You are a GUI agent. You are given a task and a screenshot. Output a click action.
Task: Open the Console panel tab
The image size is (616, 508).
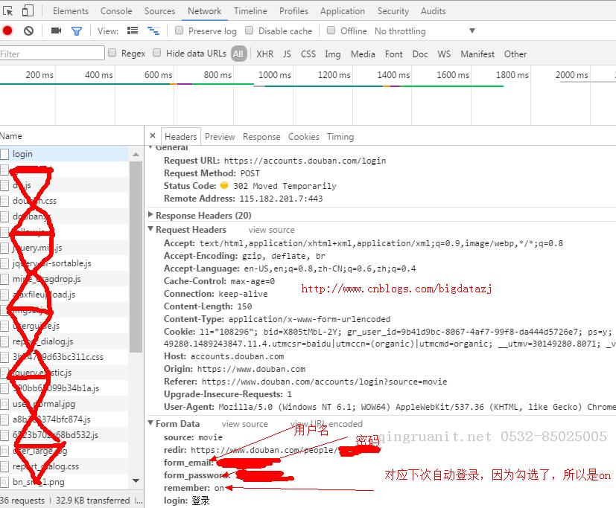pos(116,11)
